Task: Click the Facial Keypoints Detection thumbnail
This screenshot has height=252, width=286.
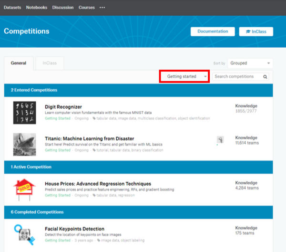Action: (x=25, y=235)
